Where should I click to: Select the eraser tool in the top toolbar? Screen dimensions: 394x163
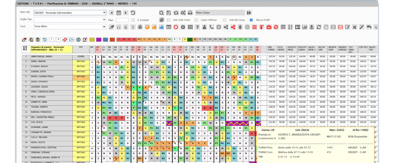tap(111, 27)
